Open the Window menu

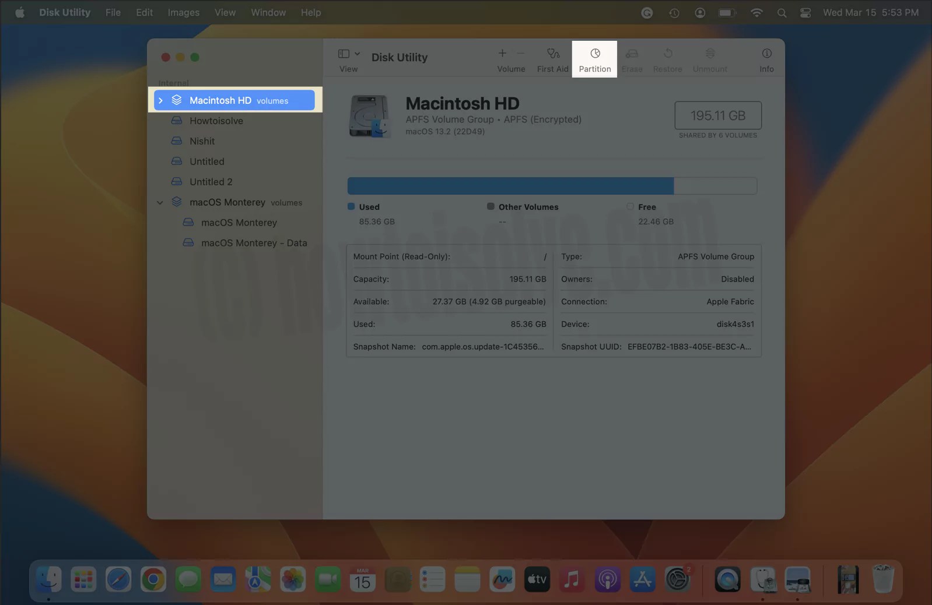(x=268, y=12)
